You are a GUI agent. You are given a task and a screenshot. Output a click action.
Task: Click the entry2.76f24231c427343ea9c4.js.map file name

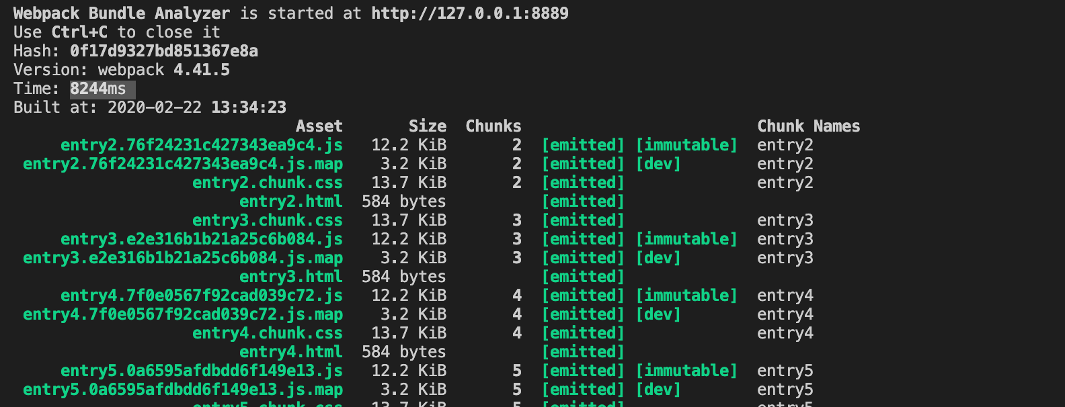click(x=182, y=164)
